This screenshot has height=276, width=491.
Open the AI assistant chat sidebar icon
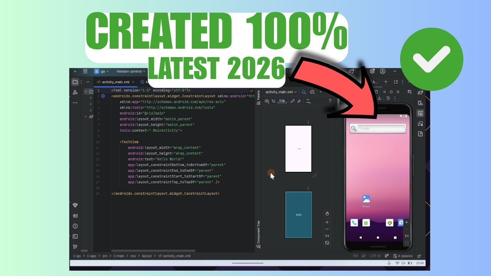[420, 123]
